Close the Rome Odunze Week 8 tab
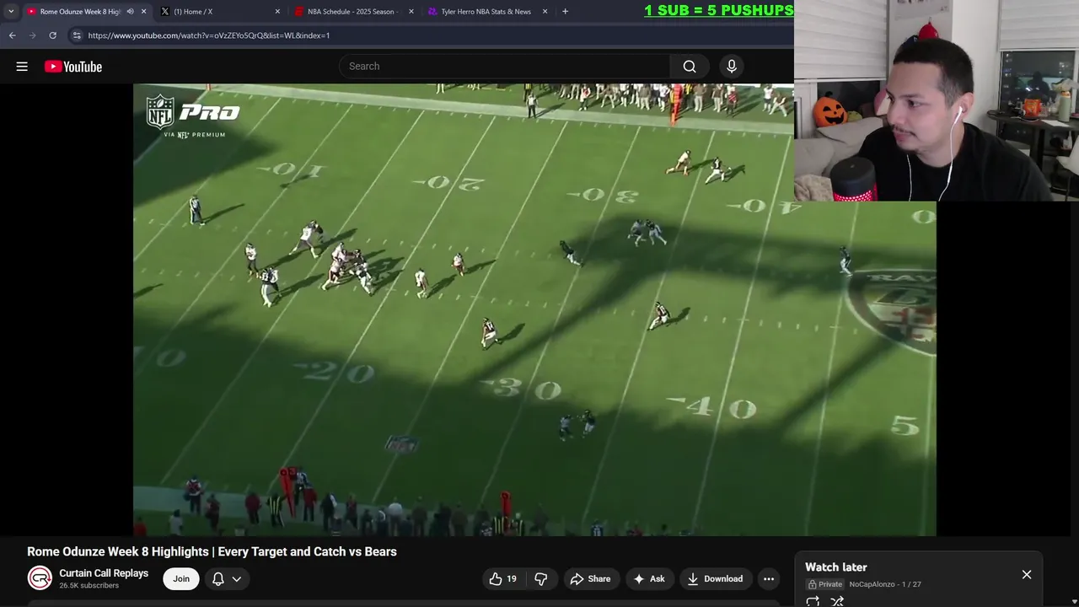This screenshot has width=1079, height=607. (x=143, y=12)
